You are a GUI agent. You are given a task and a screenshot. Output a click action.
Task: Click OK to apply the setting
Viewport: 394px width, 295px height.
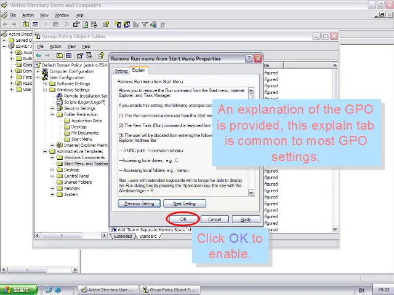183,219
